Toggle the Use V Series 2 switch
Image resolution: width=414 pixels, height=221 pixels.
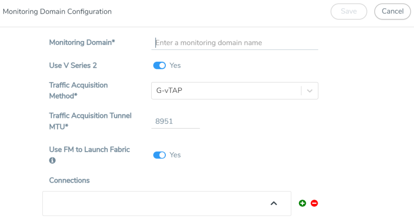tap(160, 65)
